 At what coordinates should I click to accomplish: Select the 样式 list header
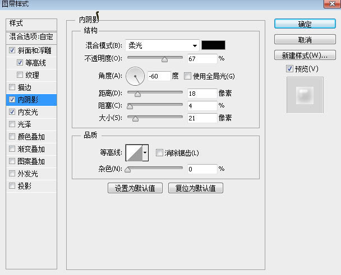tap(31, 25)
